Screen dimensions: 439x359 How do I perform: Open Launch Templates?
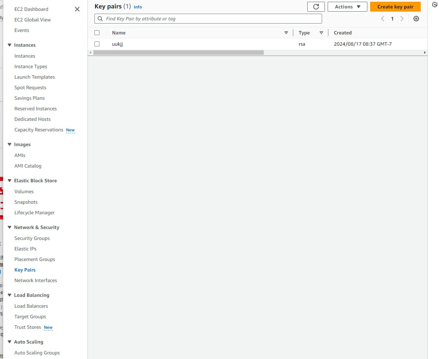pos(34,77)
